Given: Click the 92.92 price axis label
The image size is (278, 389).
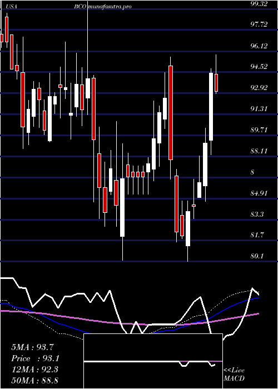Looking at the screenshot, I should click(259, 88).
